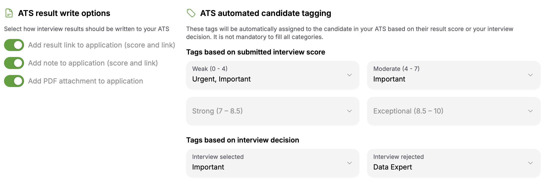Click the Add PDF attachment to application label
Image resolution: width=547 pixels, height=182 pixels.
85,81
